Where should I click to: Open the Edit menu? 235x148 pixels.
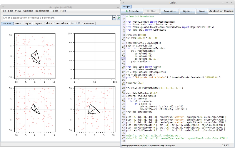coord(10,11)
